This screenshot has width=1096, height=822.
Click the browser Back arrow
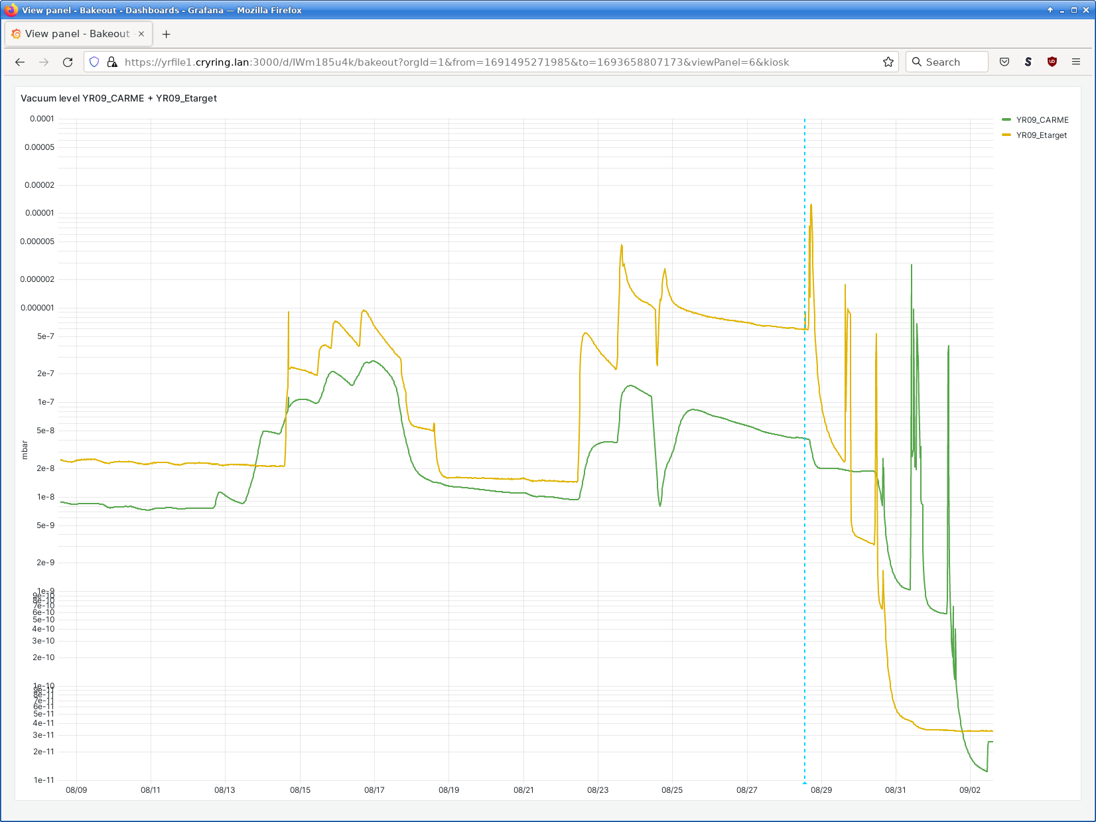coord(20,62)
